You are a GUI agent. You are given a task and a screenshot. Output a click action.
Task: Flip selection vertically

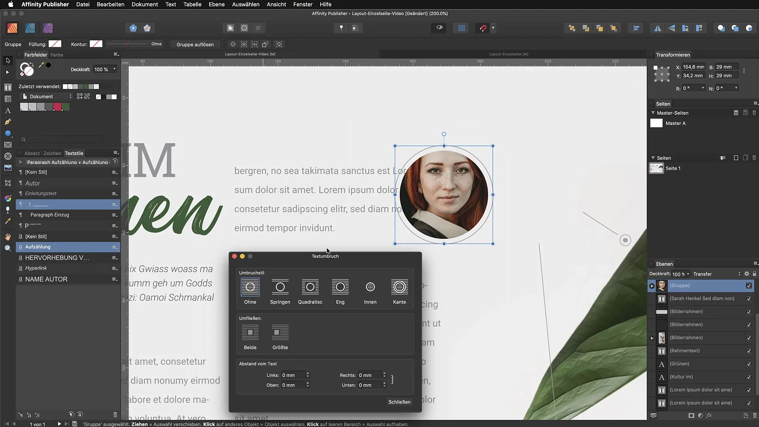coord(672,28)
